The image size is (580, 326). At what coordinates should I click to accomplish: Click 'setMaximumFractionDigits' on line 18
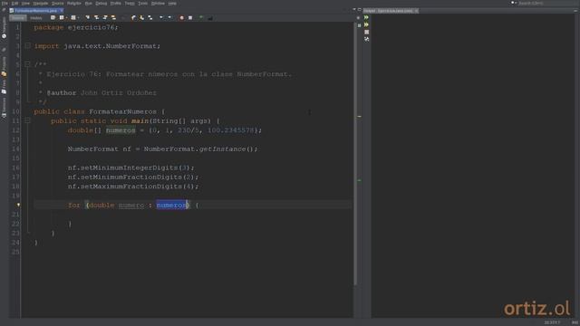(131, 187)
